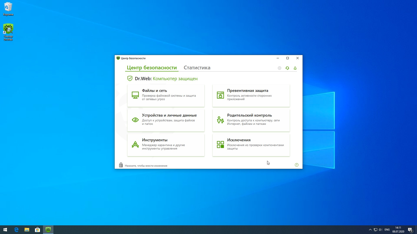The width and height of the screenshot is (417, 234).
Task: Click 'Нажмите, чтобы внести изменения' text
Action: click(x=146, y=166)
